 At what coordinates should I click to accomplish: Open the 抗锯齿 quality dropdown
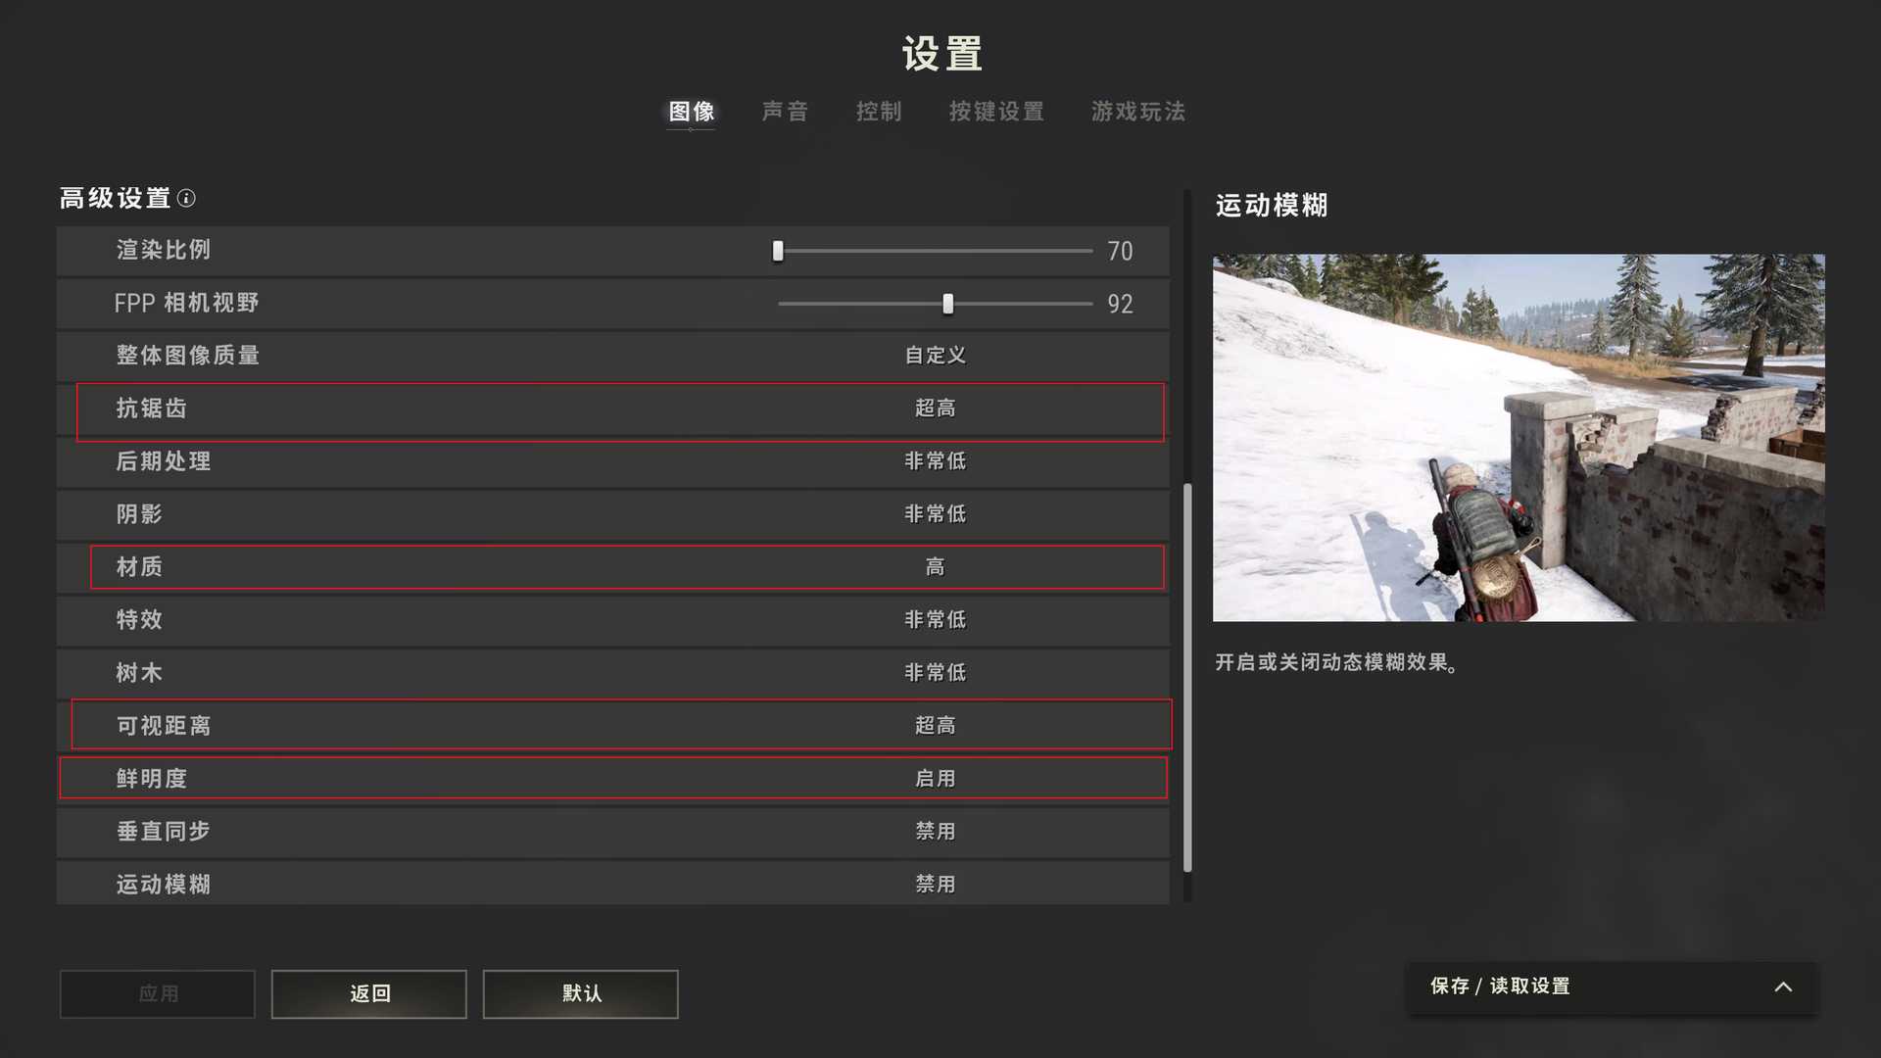tap(935, 409)
